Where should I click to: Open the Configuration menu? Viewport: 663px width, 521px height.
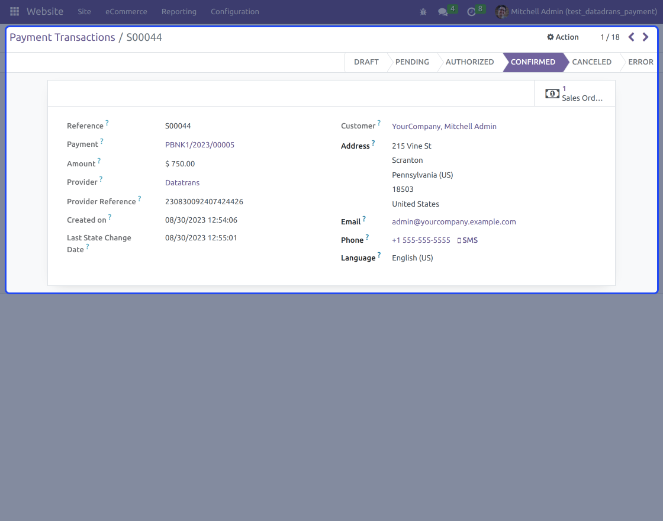(234, 12)
